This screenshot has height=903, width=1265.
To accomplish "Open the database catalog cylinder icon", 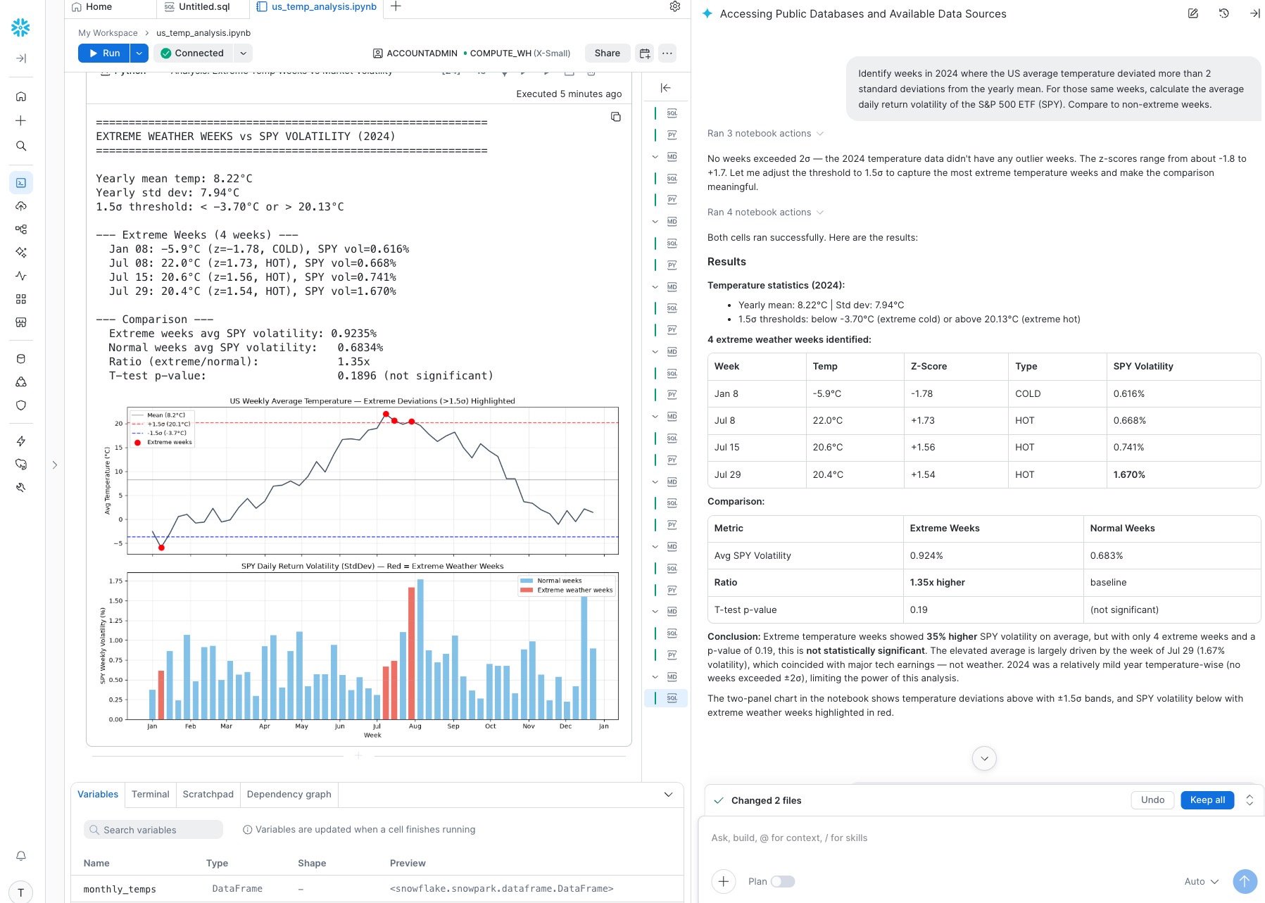I will (x=21, y=358).
